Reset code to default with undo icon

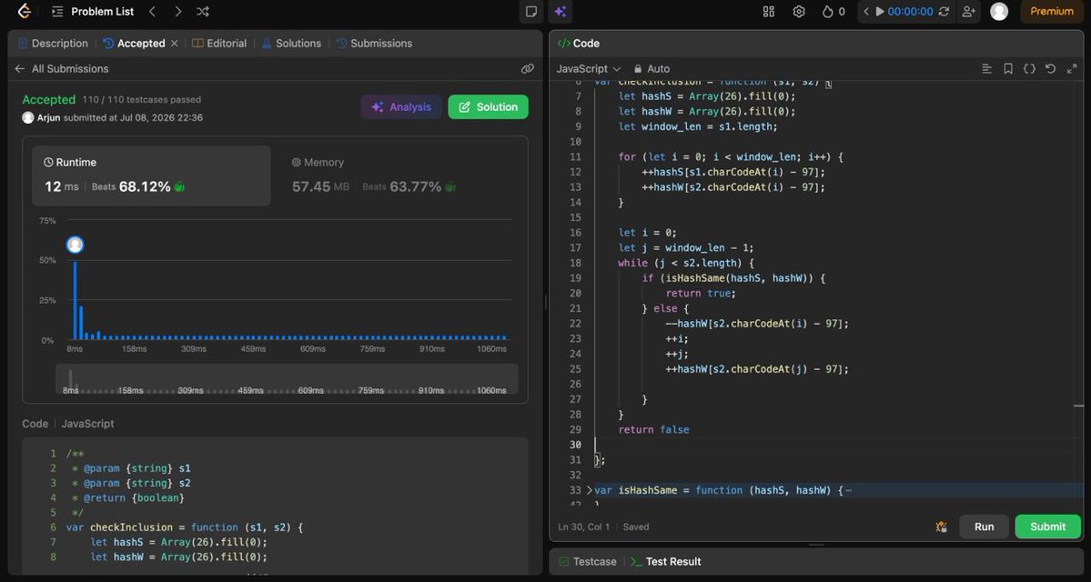coord(1051,69)
